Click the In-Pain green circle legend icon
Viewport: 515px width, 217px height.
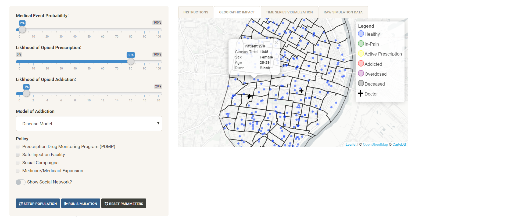pos(361,44)
